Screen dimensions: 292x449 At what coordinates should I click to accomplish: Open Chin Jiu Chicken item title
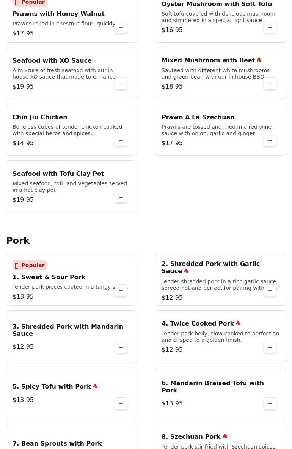pyautogui.click(x=40, y=117)
